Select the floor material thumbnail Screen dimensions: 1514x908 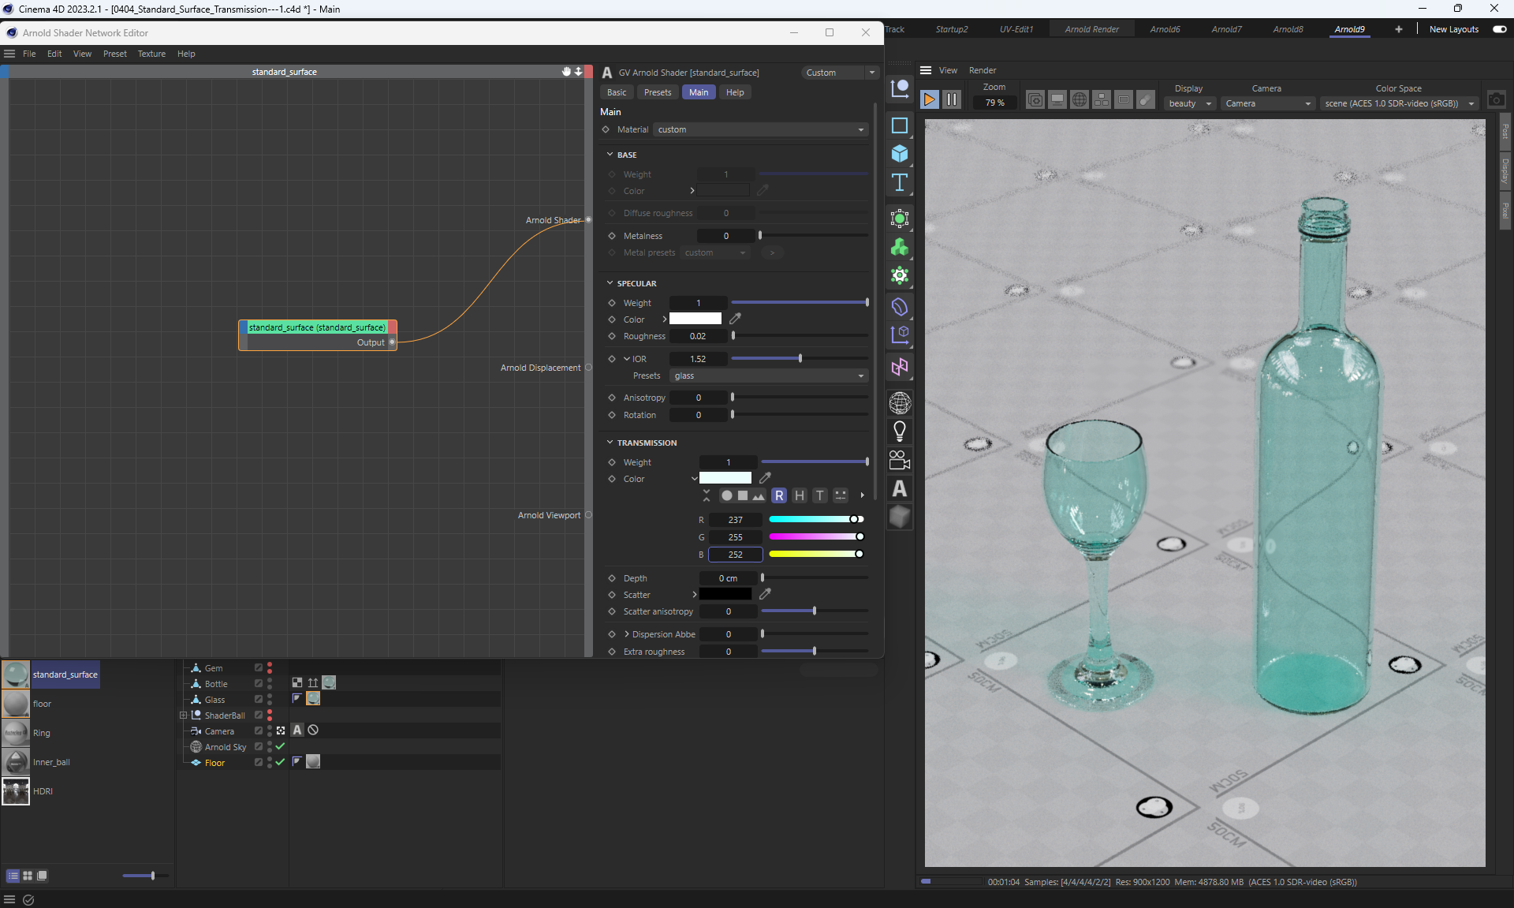(16, 704)
